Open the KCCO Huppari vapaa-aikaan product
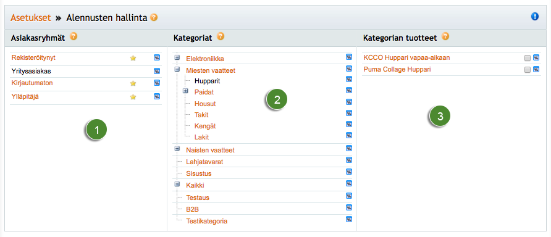551x237 pixels. click(406, 57)
